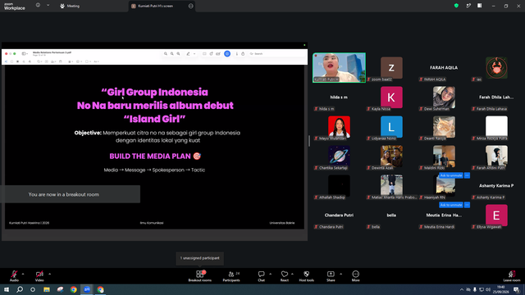Select Kayla Nissa 'K' avatar tile
Screen dimensions: 525x295
coord(391,98)
